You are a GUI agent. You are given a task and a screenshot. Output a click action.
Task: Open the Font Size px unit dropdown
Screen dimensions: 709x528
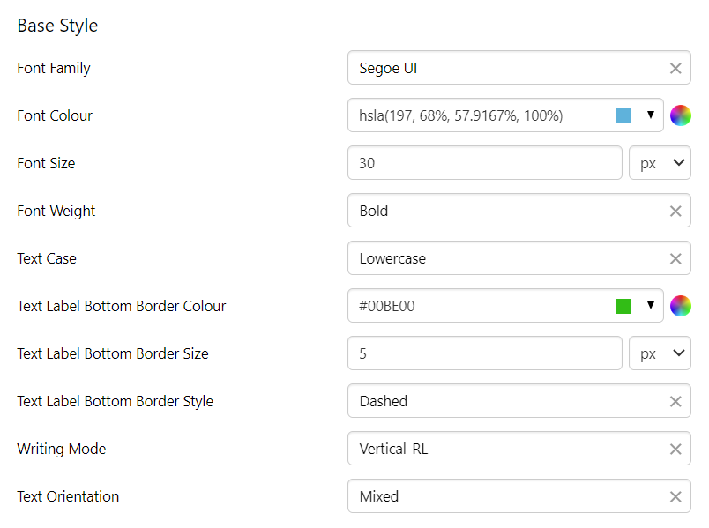tap(660, 163)
